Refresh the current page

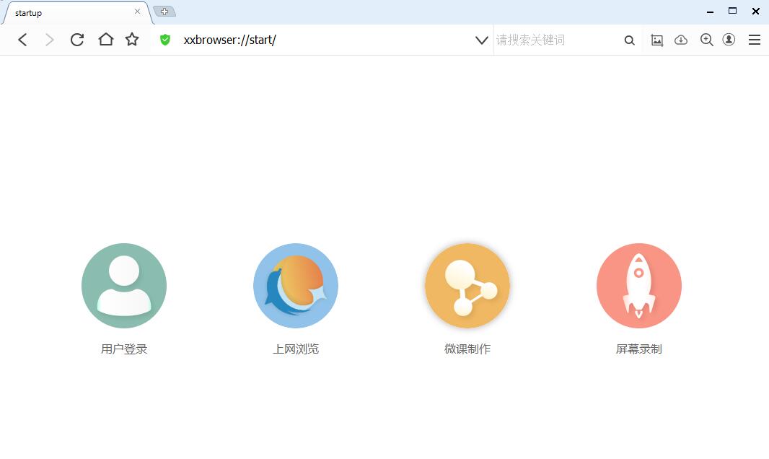[77, 40]
